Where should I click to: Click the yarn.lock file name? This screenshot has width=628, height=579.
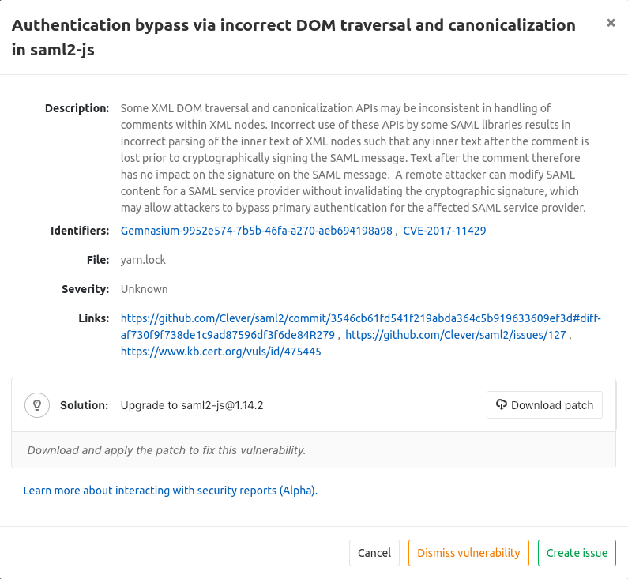143,260
